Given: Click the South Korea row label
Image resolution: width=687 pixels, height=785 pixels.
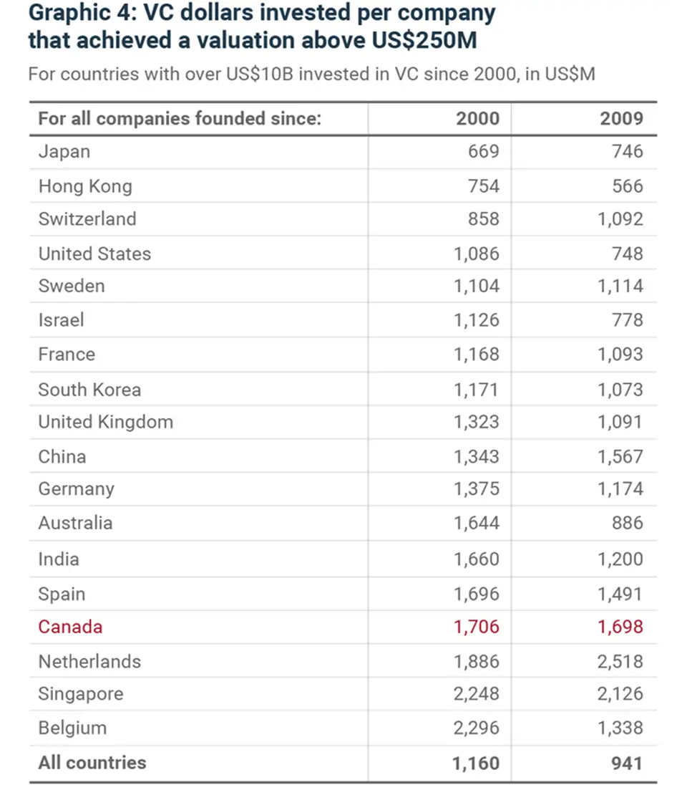Looking at the screenshot, I should 89,390.
